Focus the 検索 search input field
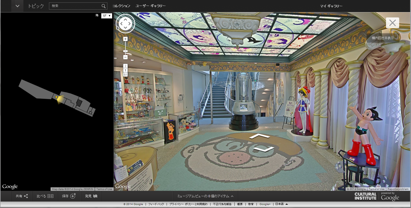 pos(75,6)
